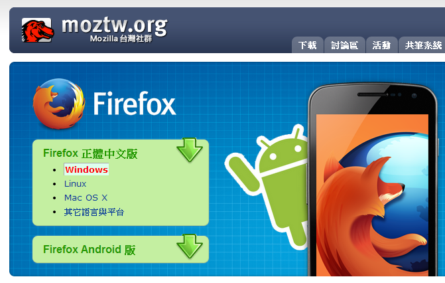Select the Windows download link
The height and width of the screenshot is (283, 445).
[x=86, y=169]
